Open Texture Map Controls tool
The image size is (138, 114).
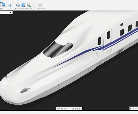[10, 5]
